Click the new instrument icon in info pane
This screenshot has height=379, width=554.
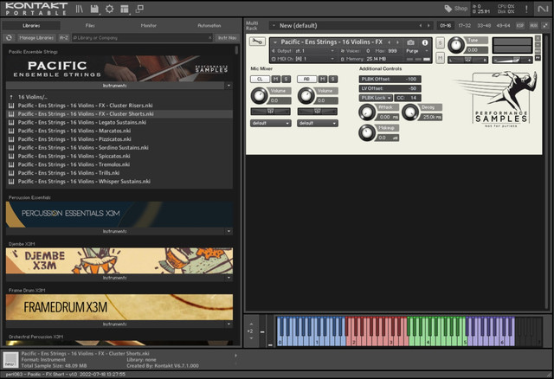[x=10, y=360]
